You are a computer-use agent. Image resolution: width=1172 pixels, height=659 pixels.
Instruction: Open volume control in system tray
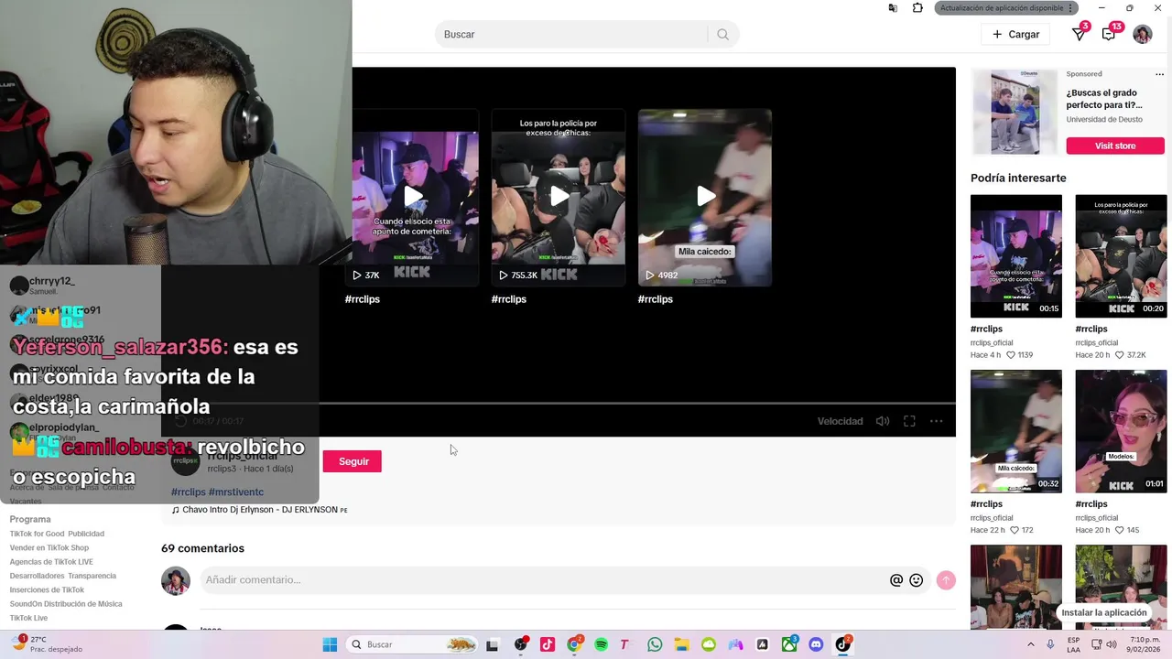1112,644
